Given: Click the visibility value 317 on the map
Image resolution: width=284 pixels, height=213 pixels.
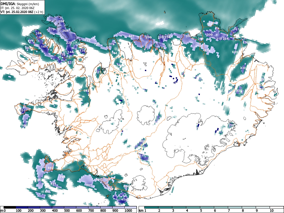Looking at the screenshot, I should [x=30, y=41].
